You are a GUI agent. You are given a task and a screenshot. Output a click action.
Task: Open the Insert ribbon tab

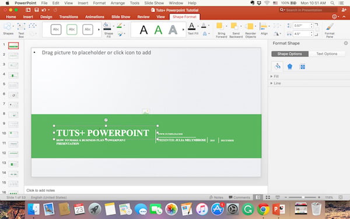tap(28, 17)
